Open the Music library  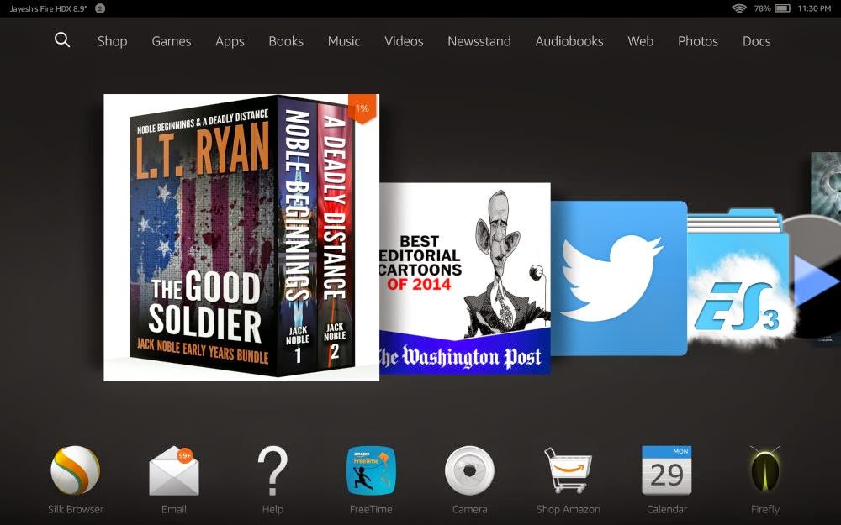[344, 41]
